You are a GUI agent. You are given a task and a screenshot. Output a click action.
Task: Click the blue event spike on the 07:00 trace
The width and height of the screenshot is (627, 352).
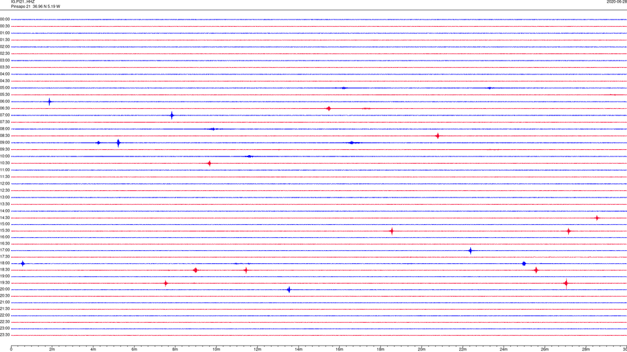click(172, 116)
